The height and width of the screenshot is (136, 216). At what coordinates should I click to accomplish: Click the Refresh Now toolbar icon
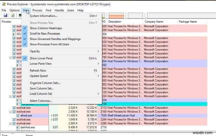coord(13,16)
